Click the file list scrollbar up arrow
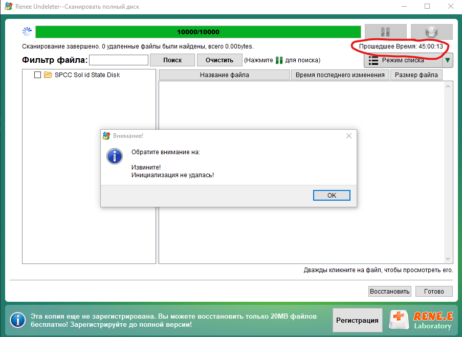 click(448, 86)
